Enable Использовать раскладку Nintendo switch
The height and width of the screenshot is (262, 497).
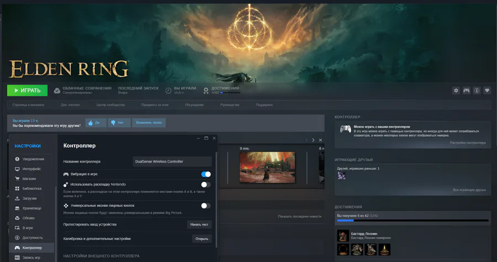pyautogui.click(x=206, y=184)
